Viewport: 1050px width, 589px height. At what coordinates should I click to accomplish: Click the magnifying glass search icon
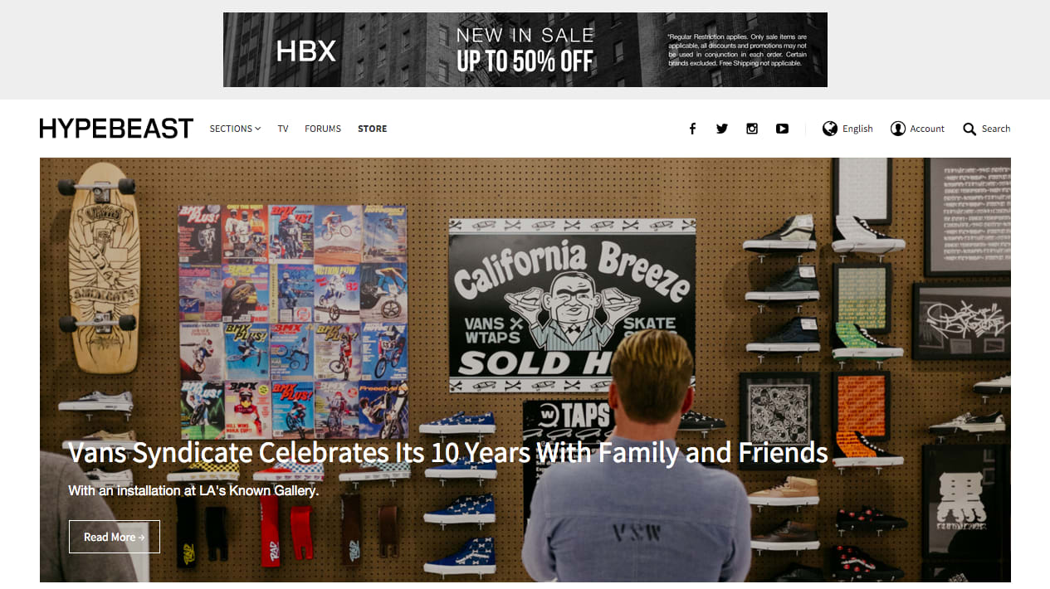click(969, 129)
